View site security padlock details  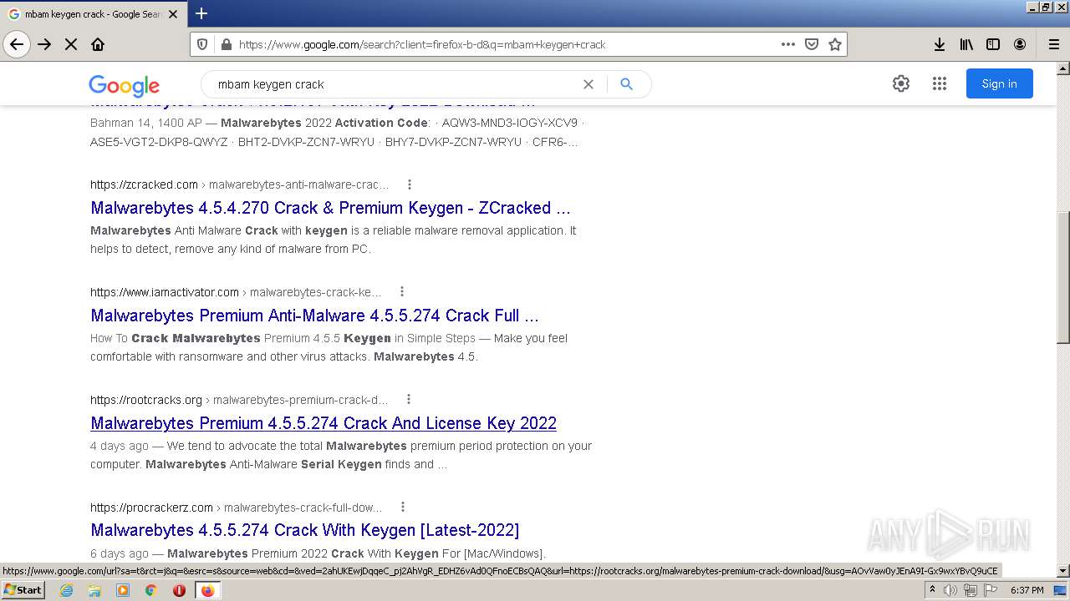coord(225,44)
